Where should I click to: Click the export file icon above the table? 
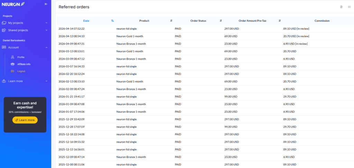point(341,7)
